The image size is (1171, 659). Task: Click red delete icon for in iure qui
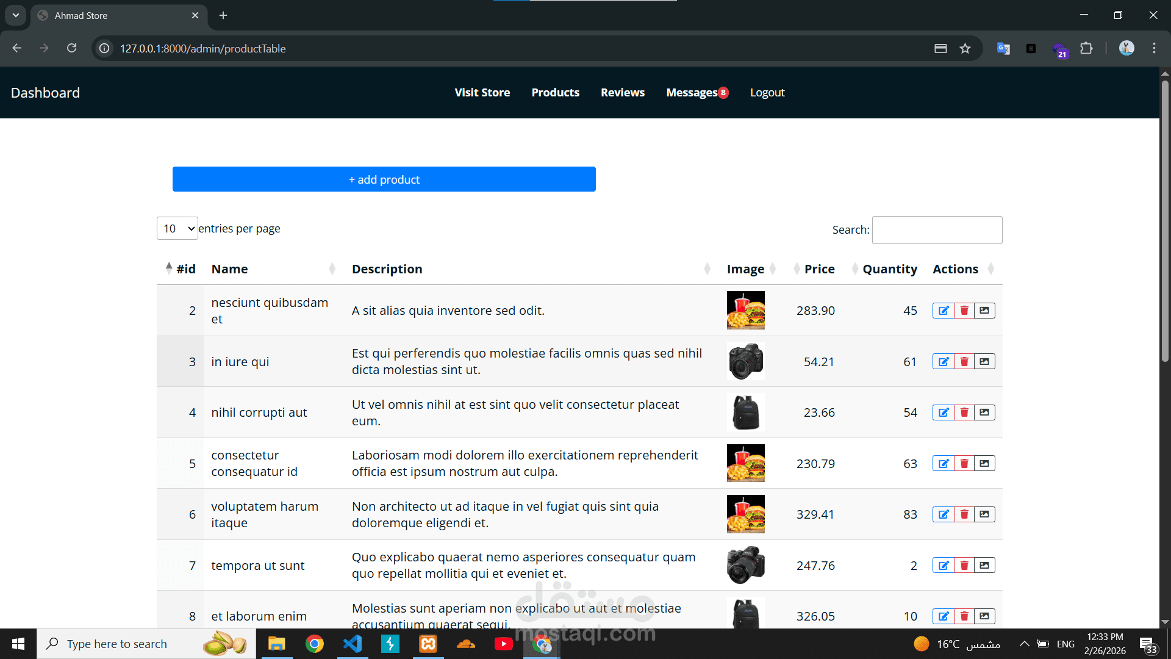[x=964, y=362]
